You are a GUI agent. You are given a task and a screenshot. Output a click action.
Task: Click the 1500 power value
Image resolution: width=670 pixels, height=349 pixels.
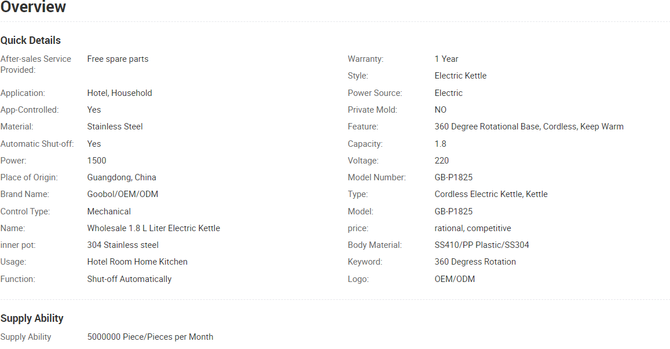tap(97, 161)
